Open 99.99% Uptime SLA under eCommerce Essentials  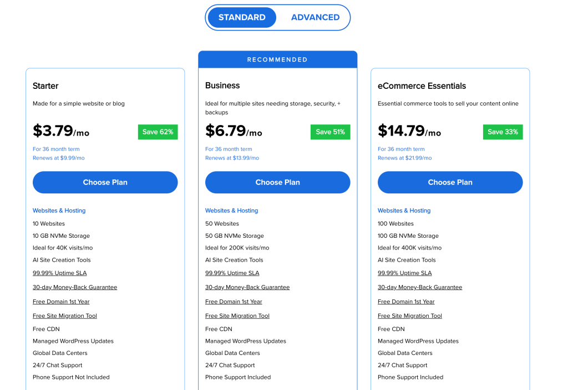click(404, 273)
